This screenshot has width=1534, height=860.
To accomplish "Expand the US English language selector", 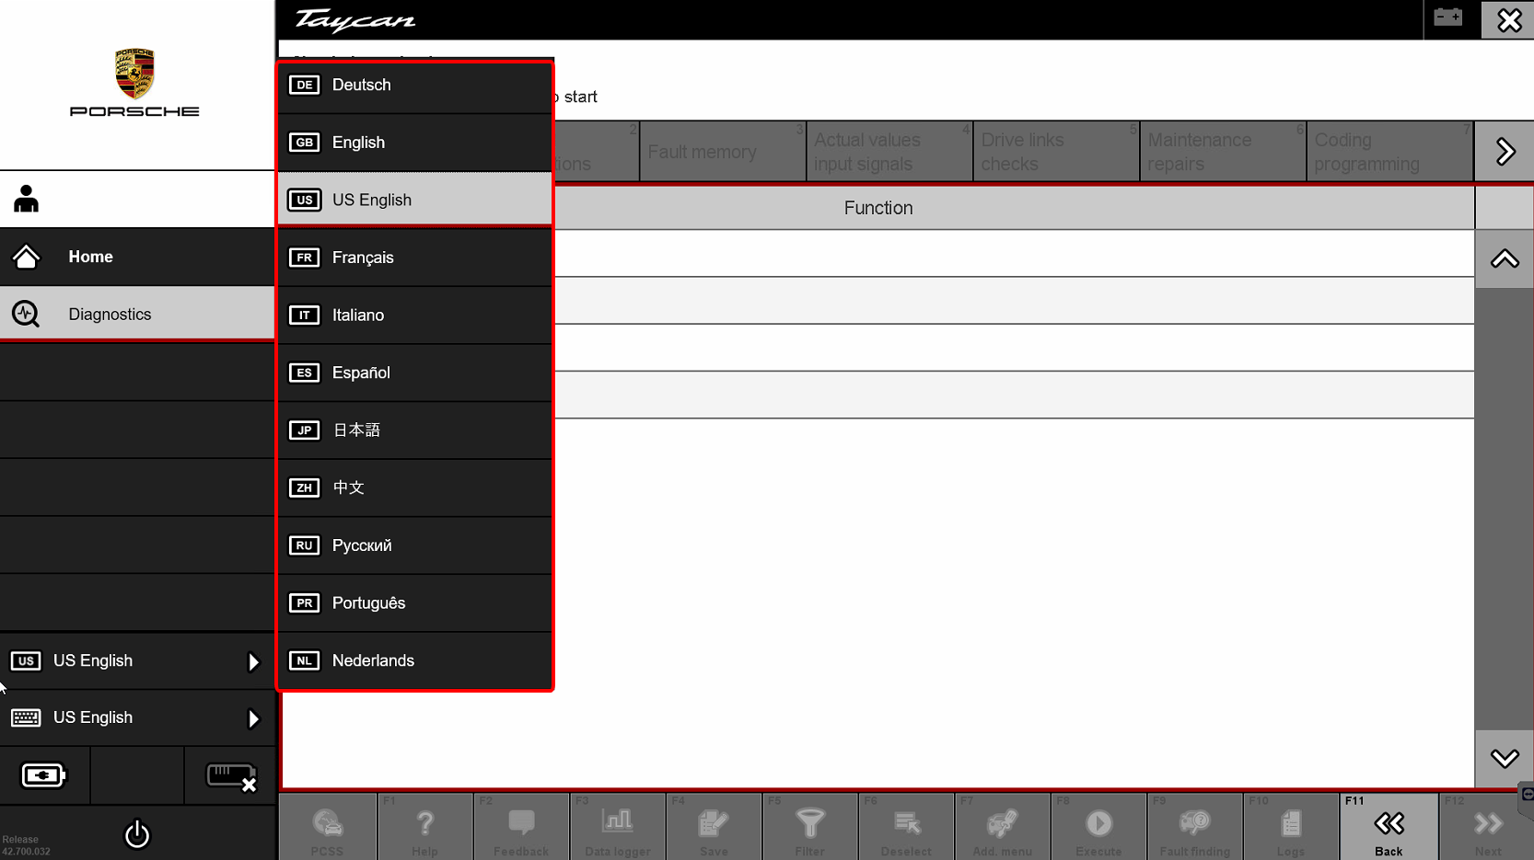I will (x=137, y=660).
